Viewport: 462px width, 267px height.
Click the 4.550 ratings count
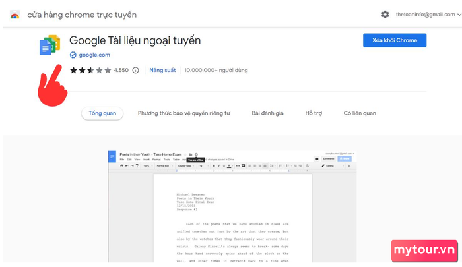121,70
